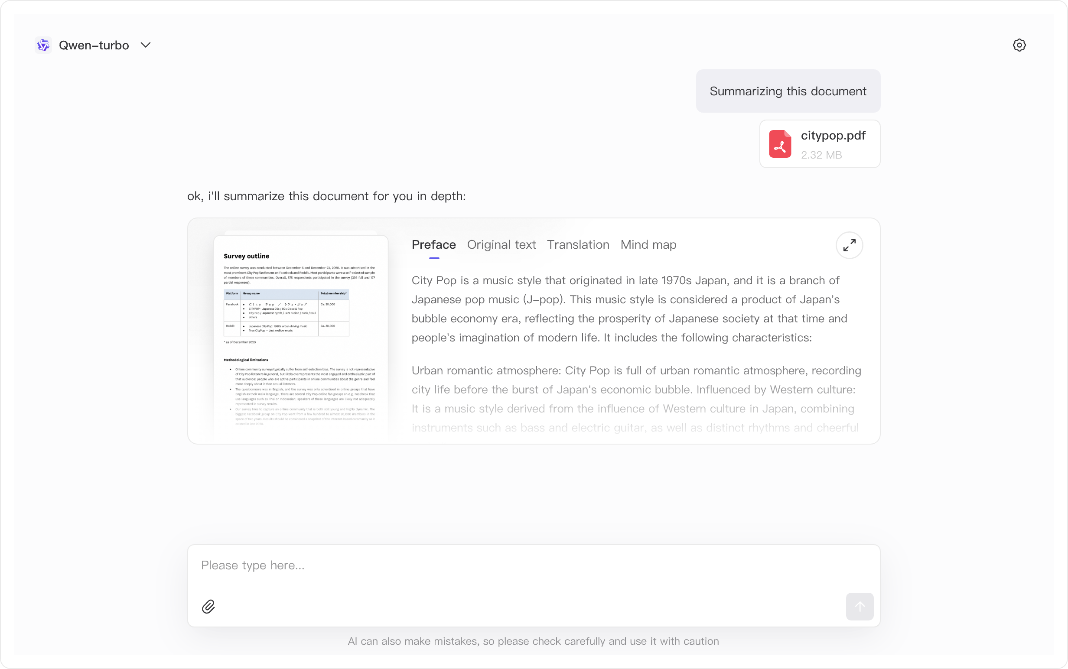Click the 'ok, i'll summarize' reply text
1068x669 pixels.
pyautogui.click(x=326, y=196)
